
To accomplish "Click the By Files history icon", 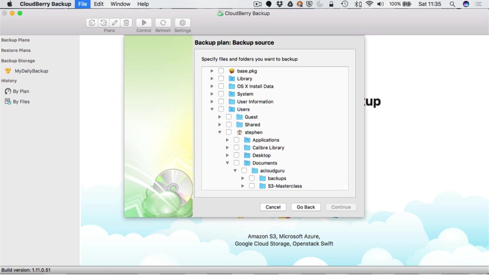I will (8, 102).
